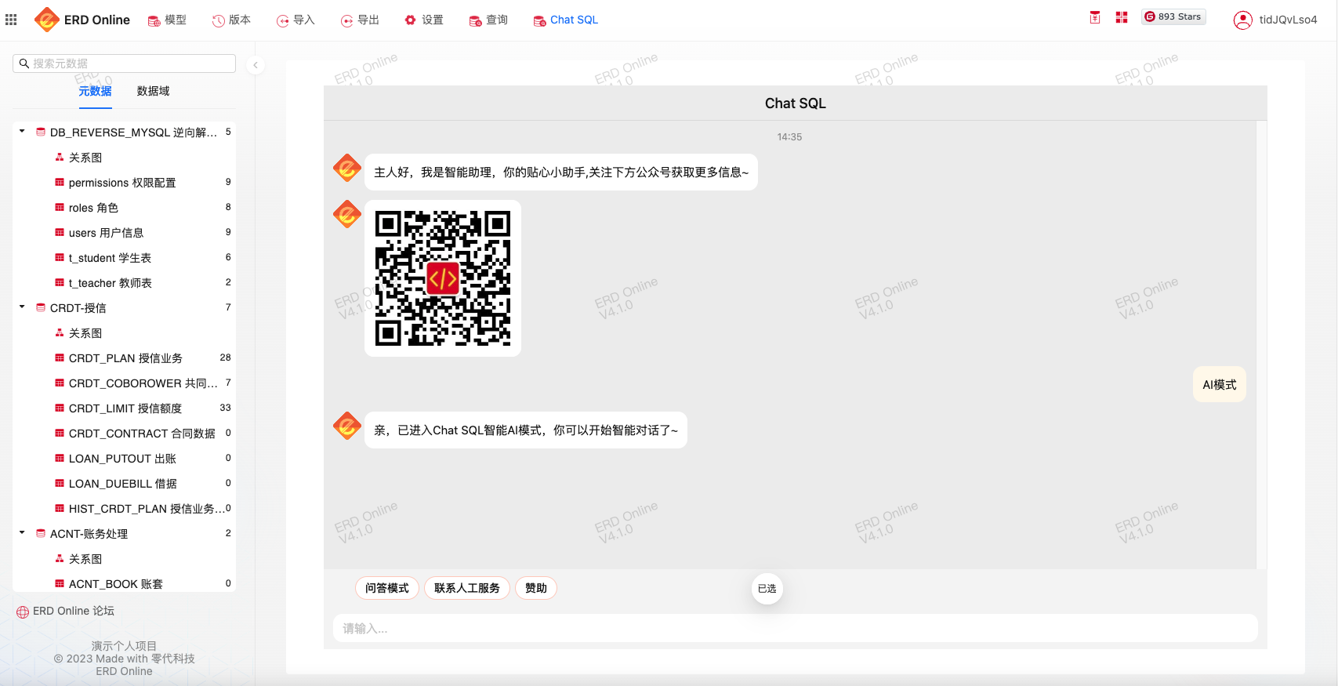Select the users 用户信息 label
Screen dimensions: 1338x686
pyautogui.click(x=106, y=233)
